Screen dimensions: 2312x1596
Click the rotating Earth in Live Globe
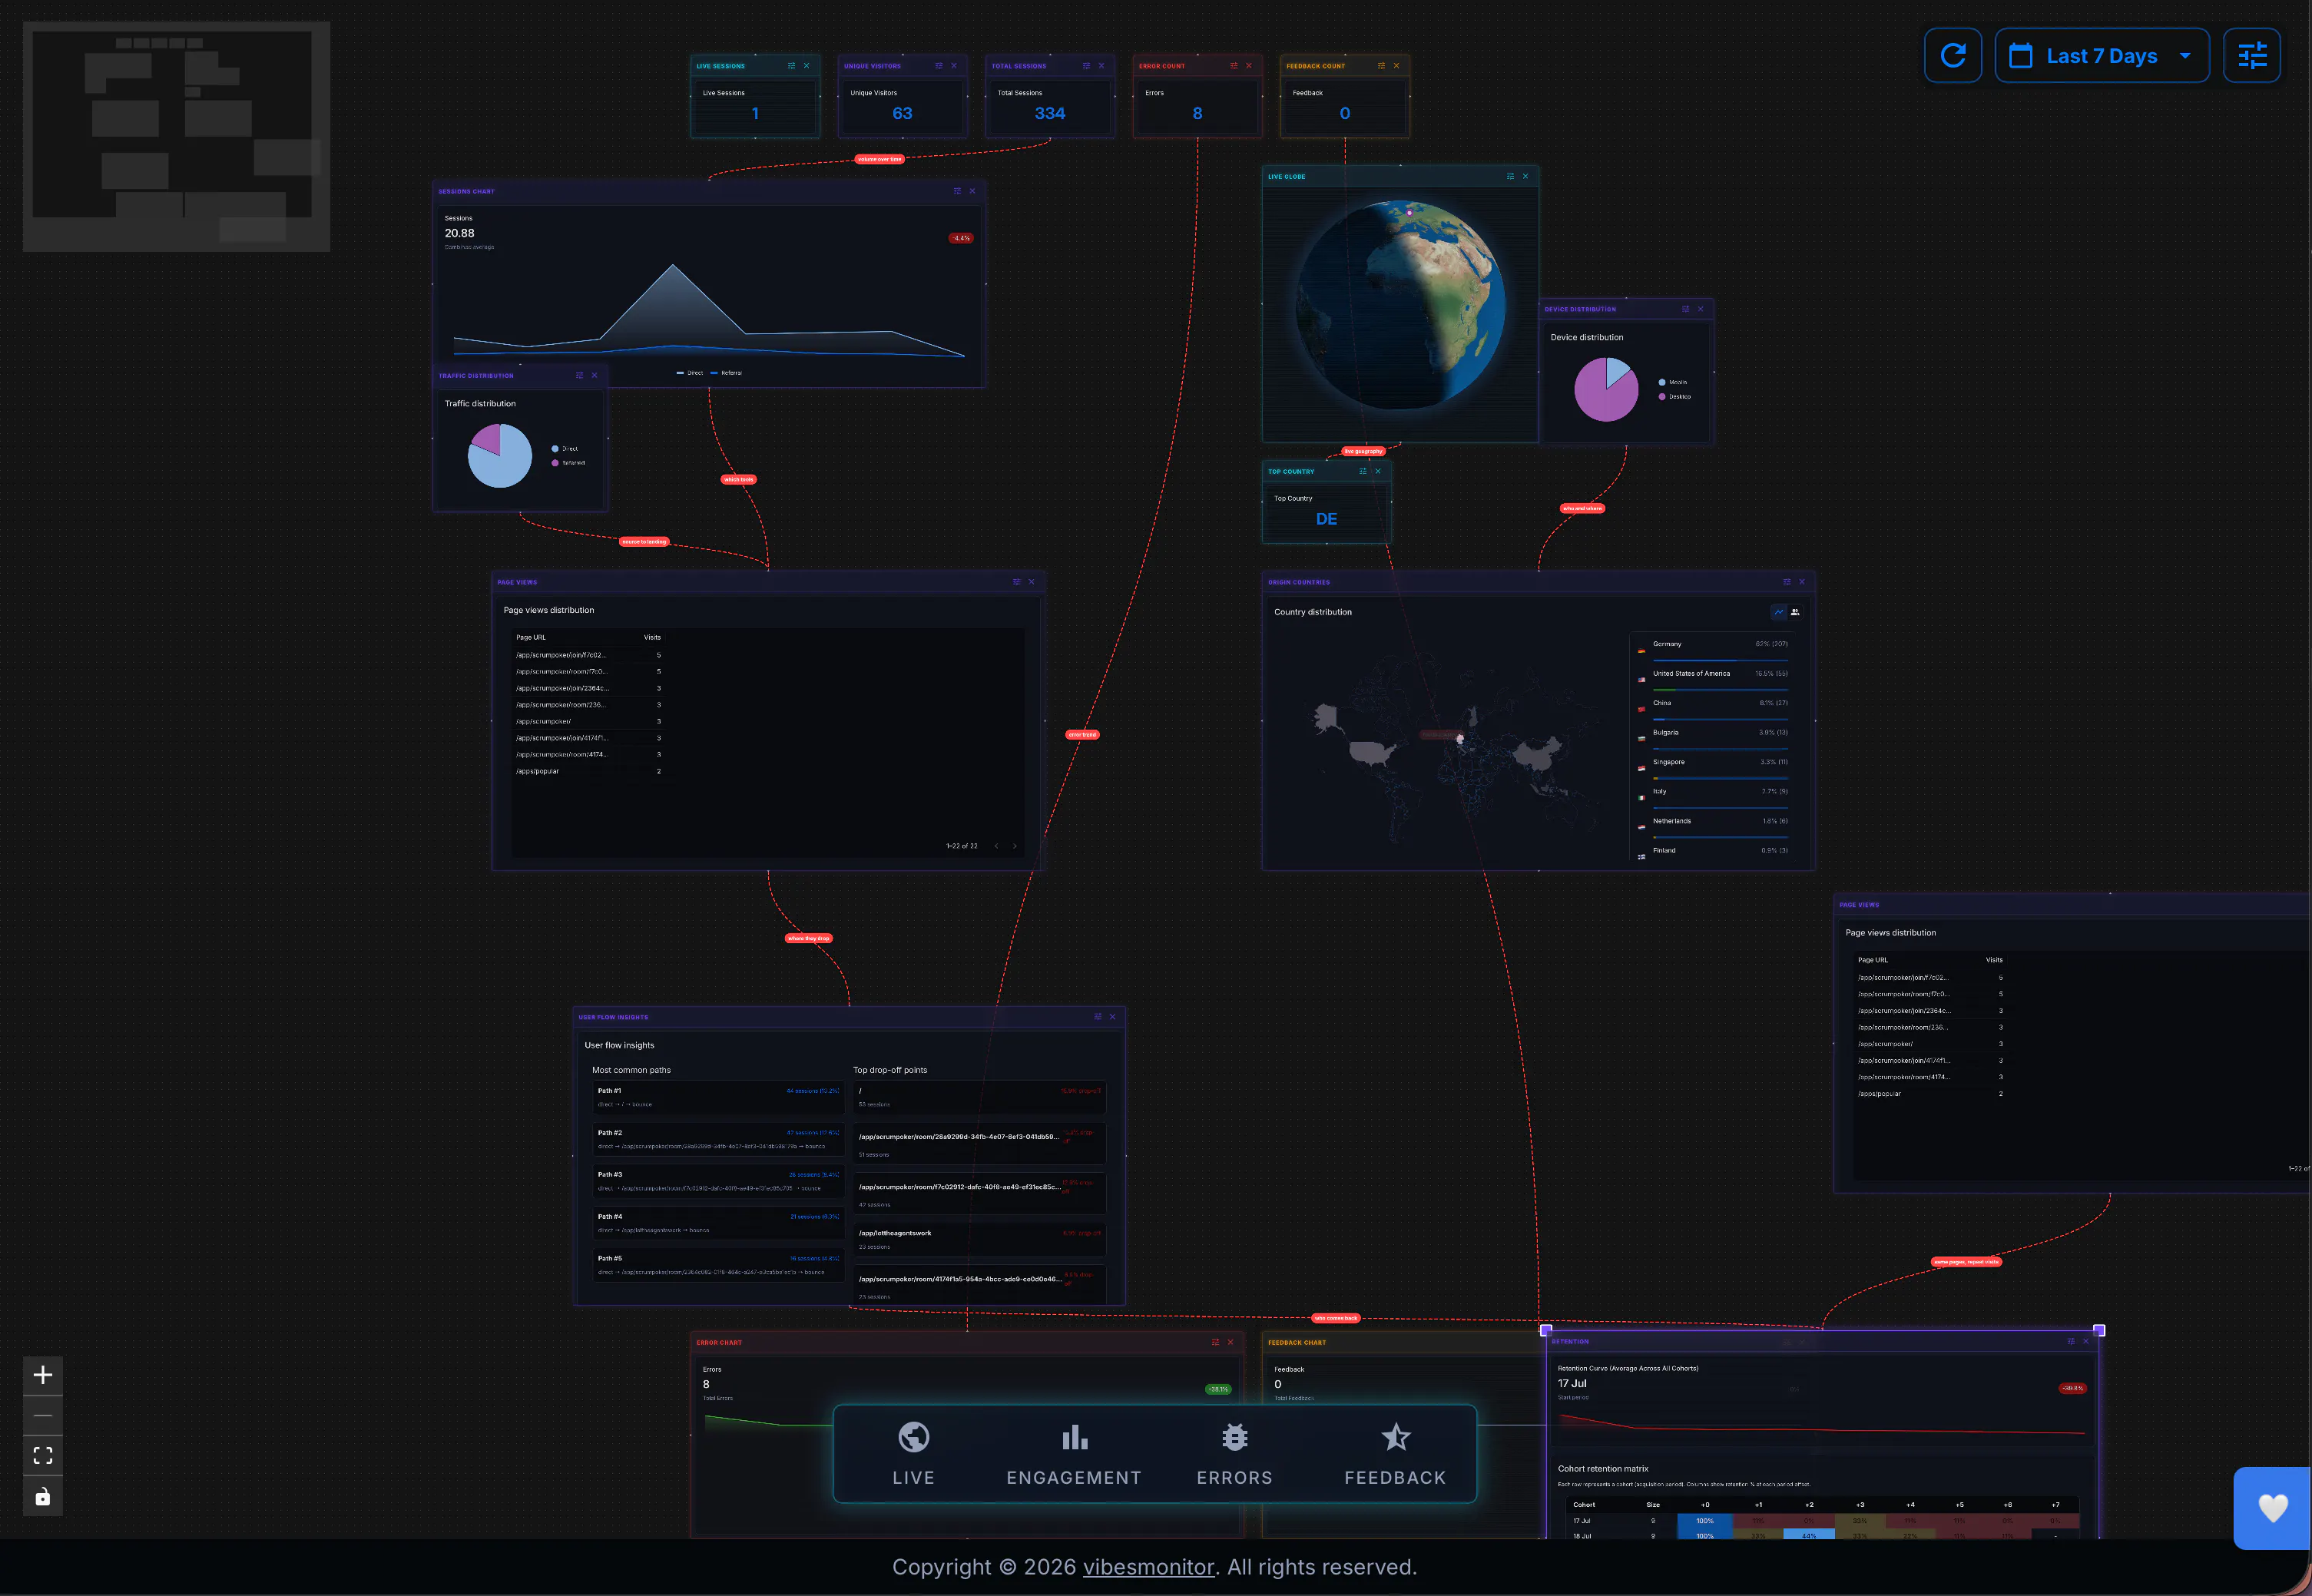1400,304
